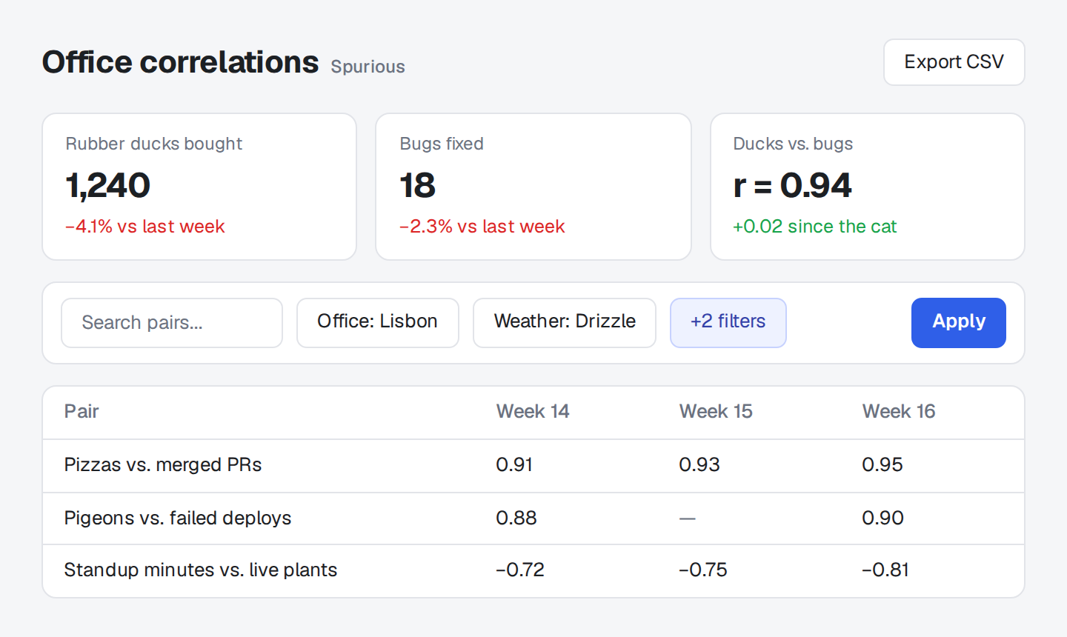Click the 18 bugs fixed value
The height and width of the screenshot is (637, 1067).
[x=417, y=185]
